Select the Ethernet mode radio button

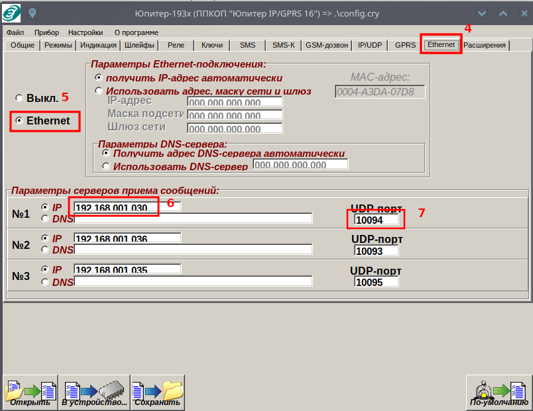(x=19, y=121)
